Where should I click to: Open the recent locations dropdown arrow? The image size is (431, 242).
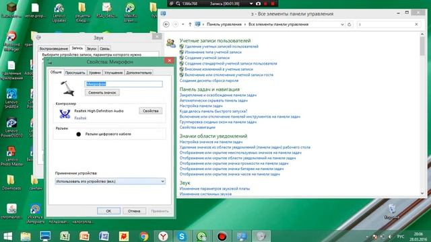pos(183,24)
